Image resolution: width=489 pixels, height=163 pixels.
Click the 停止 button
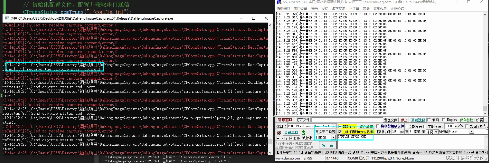pos(404,120)
